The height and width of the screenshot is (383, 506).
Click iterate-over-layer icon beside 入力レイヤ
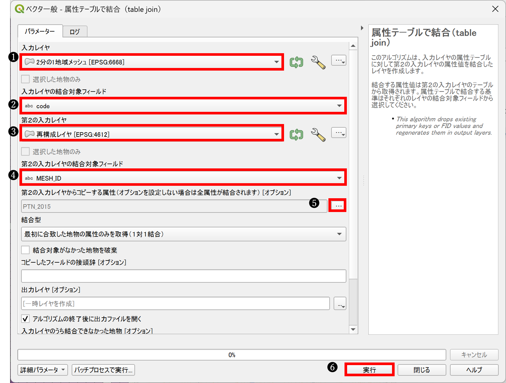point(296,62)
